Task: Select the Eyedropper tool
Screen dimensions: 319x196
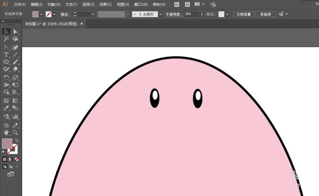Action: click(6, 108)
